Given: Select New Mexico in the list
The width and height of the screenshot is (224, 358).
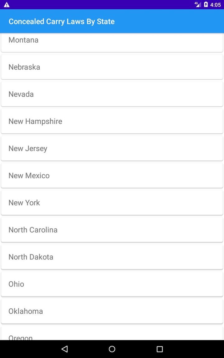Looking at the screenshot, I should pos(112,175).
